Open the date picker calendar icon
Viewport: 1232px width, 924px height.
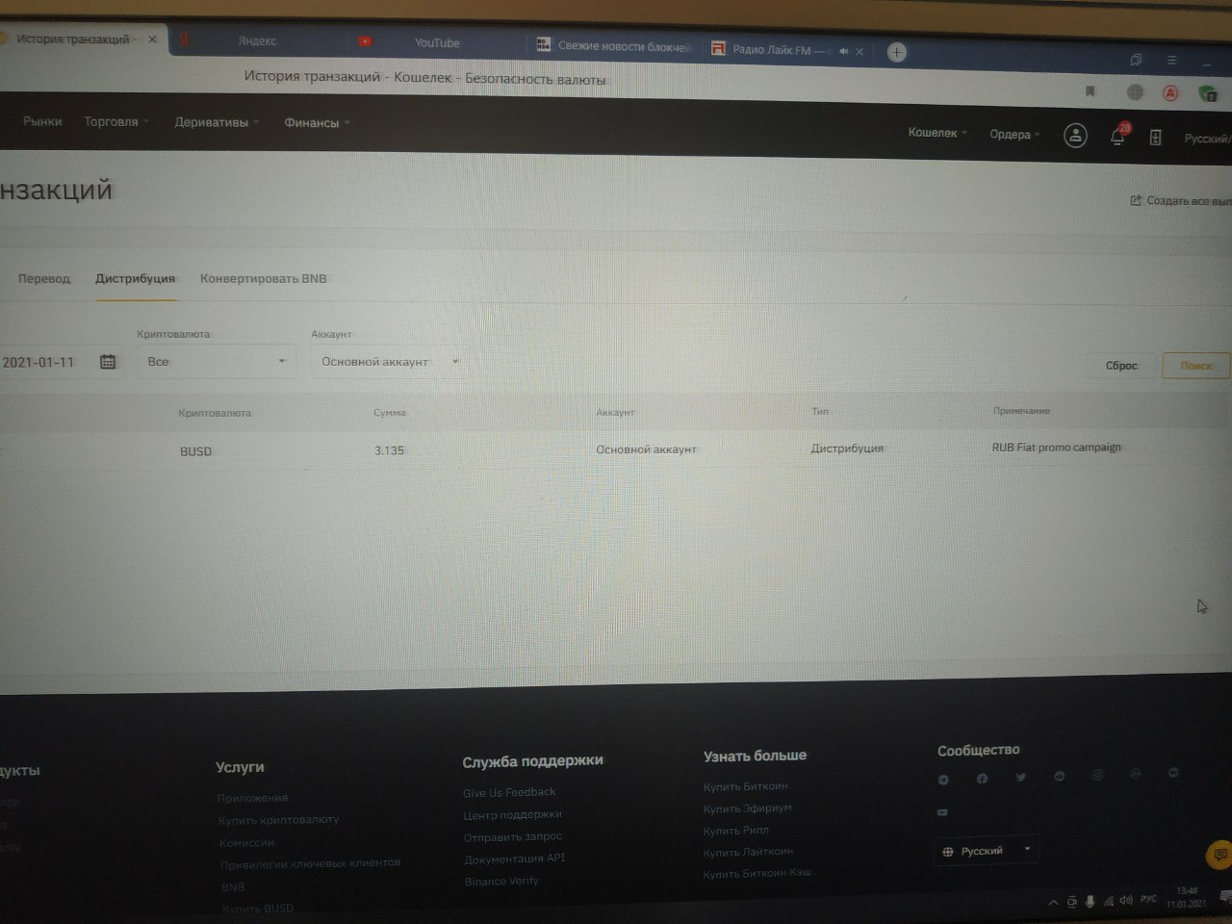point(108,362)
